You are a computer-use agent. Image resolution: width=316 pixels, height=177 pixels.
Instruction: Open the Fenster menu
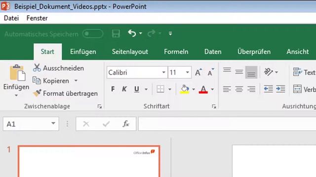click(x=37, y=18)
